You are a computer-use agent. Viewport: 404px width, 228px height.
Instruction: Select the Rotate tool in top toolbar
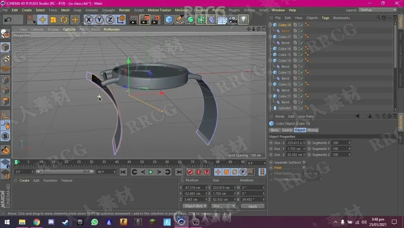click(64, 20)
